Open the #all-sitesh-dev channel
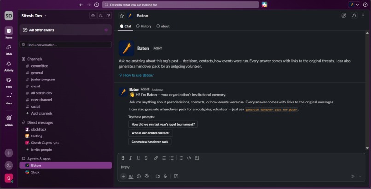This screenshot has height=189, width=371. coord(65,93)
